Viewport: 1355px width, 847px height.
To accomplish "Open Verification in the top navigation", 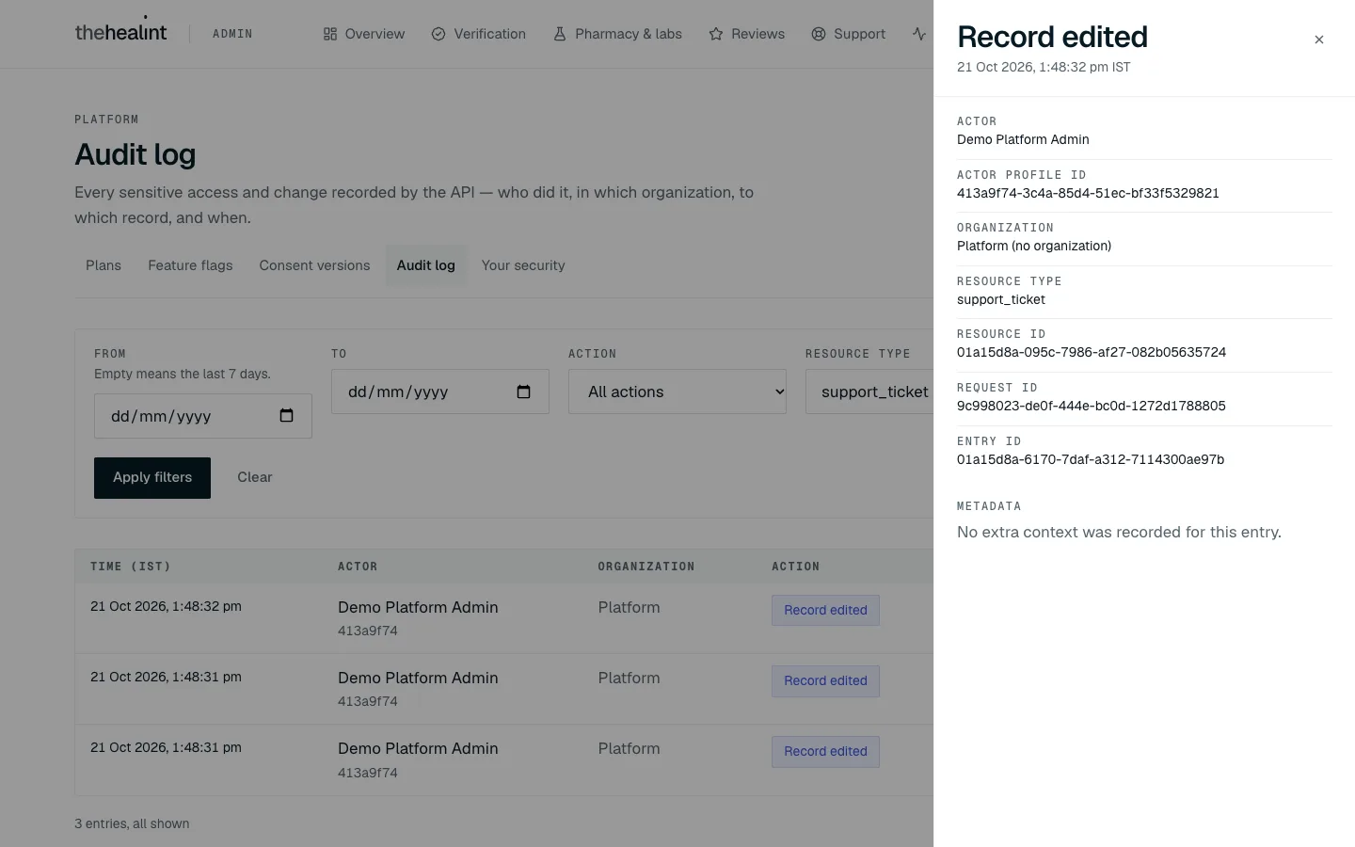I will [479, 34].
